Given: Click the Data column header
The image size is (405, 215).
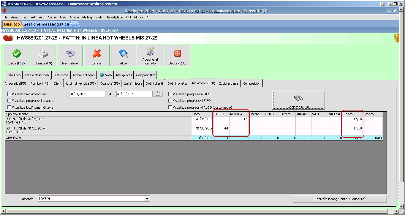Looking at the screenshot, I should click(x=203, y=114).
